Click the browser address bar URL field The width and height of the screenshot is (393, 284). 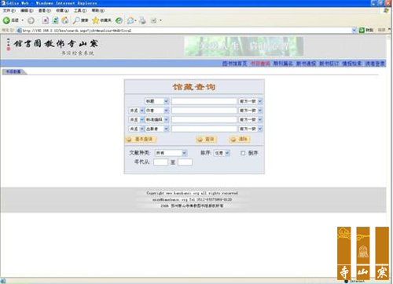[x=186, y=31]
